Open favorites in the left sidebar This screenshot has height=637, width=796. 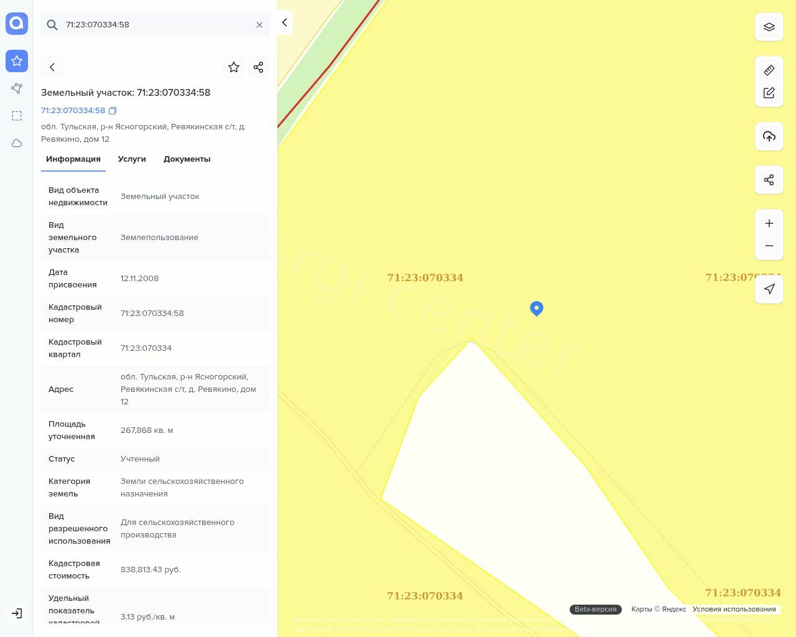(x=17, y=61)
